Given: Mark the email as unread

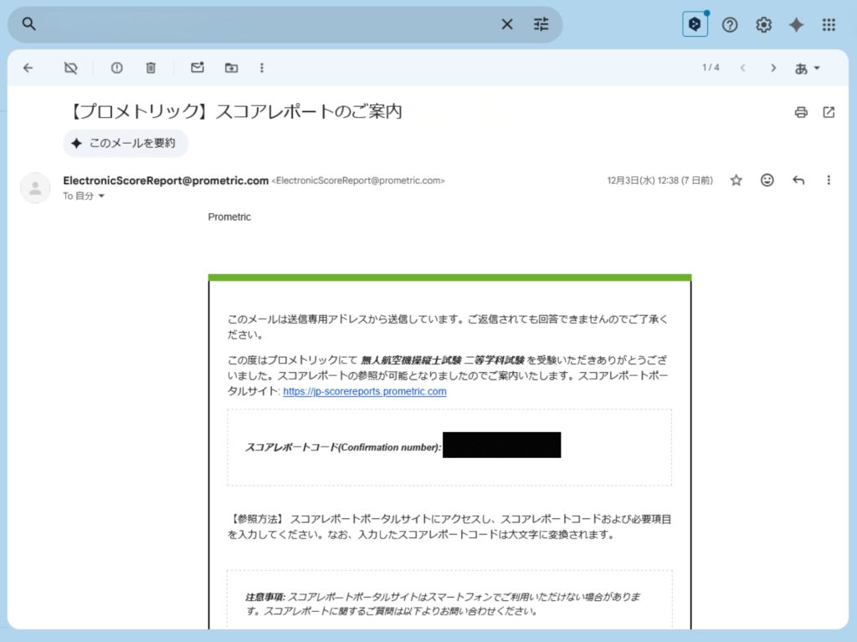Looking at the screenshot, I should [198, 67].
